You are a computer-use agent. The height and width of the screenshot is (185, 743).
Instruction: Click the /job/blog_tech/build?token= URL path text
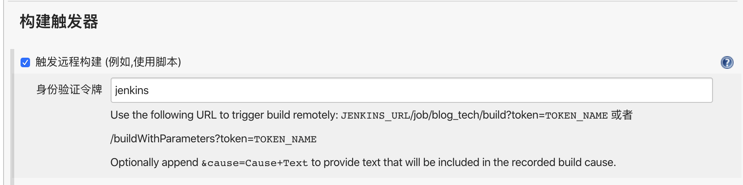[477, 115]
